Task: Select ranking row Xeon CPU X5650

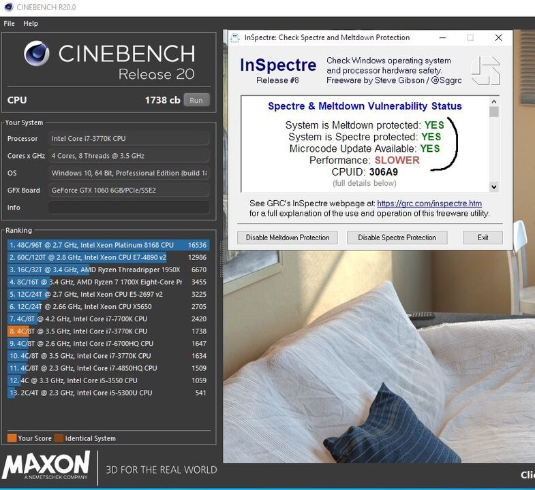Action: (108, 306)
